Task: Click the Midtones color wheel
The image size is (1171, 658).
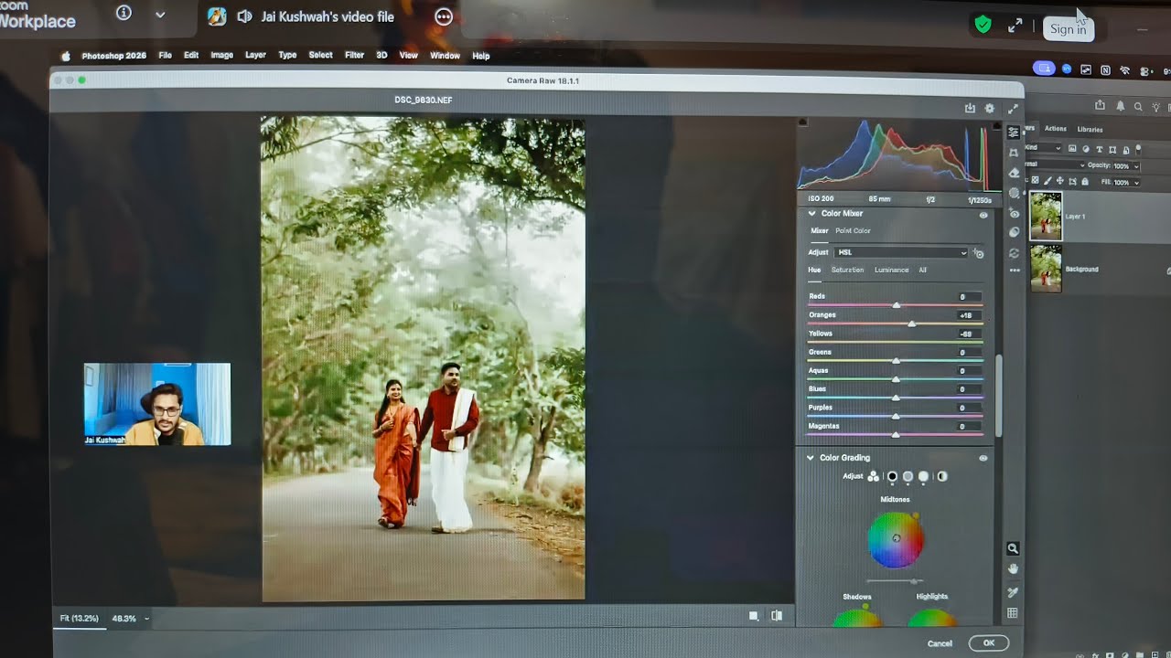Action: pyautogui.click(x=896, y=539)
